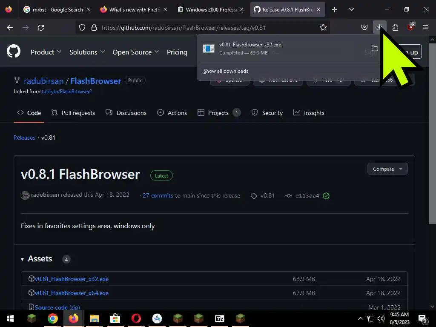
Task: Expand the Open Source menu dropdown
Action: [x=136, y=52]
